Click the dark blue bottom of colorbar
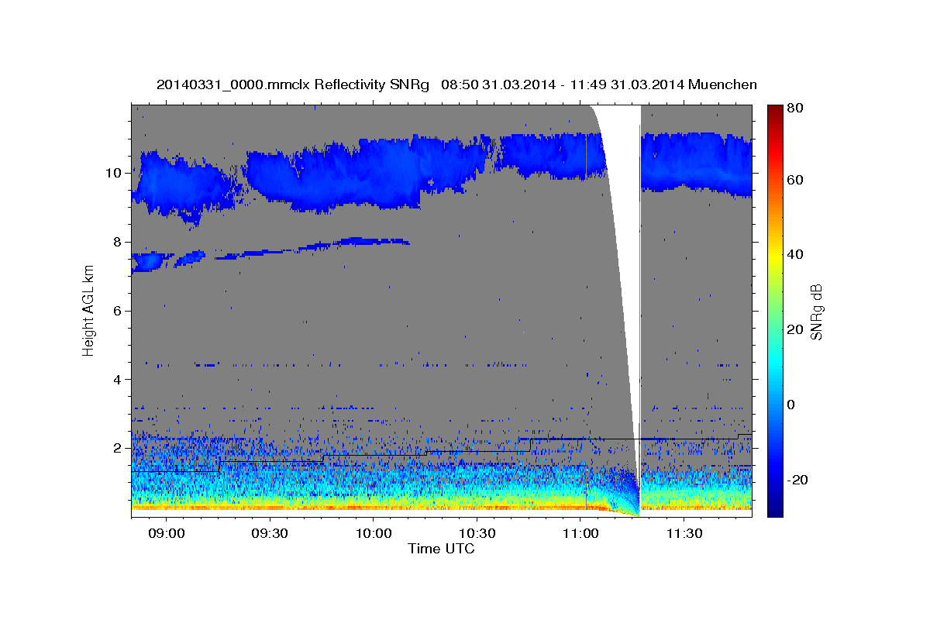 (x=774, y=510)
